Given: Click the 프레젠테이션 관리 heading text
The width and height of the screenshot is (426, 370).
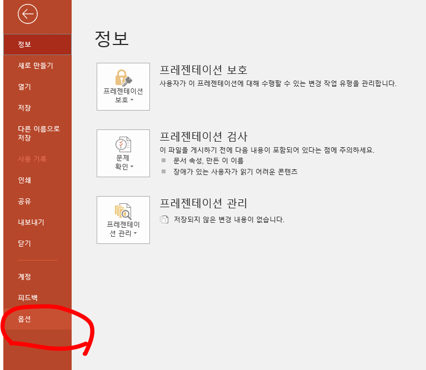Looking at the screenshot, I should (x=203, y=203).
